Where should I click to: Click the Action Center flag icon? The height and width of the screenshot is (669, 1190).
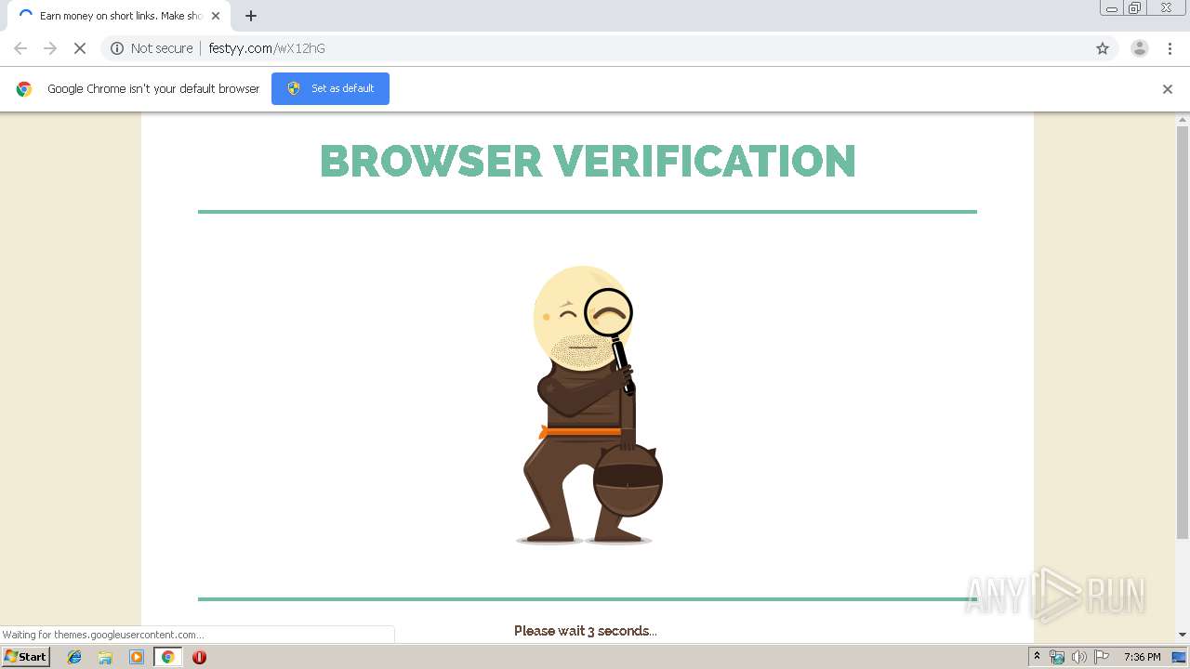click(1101, 657)
